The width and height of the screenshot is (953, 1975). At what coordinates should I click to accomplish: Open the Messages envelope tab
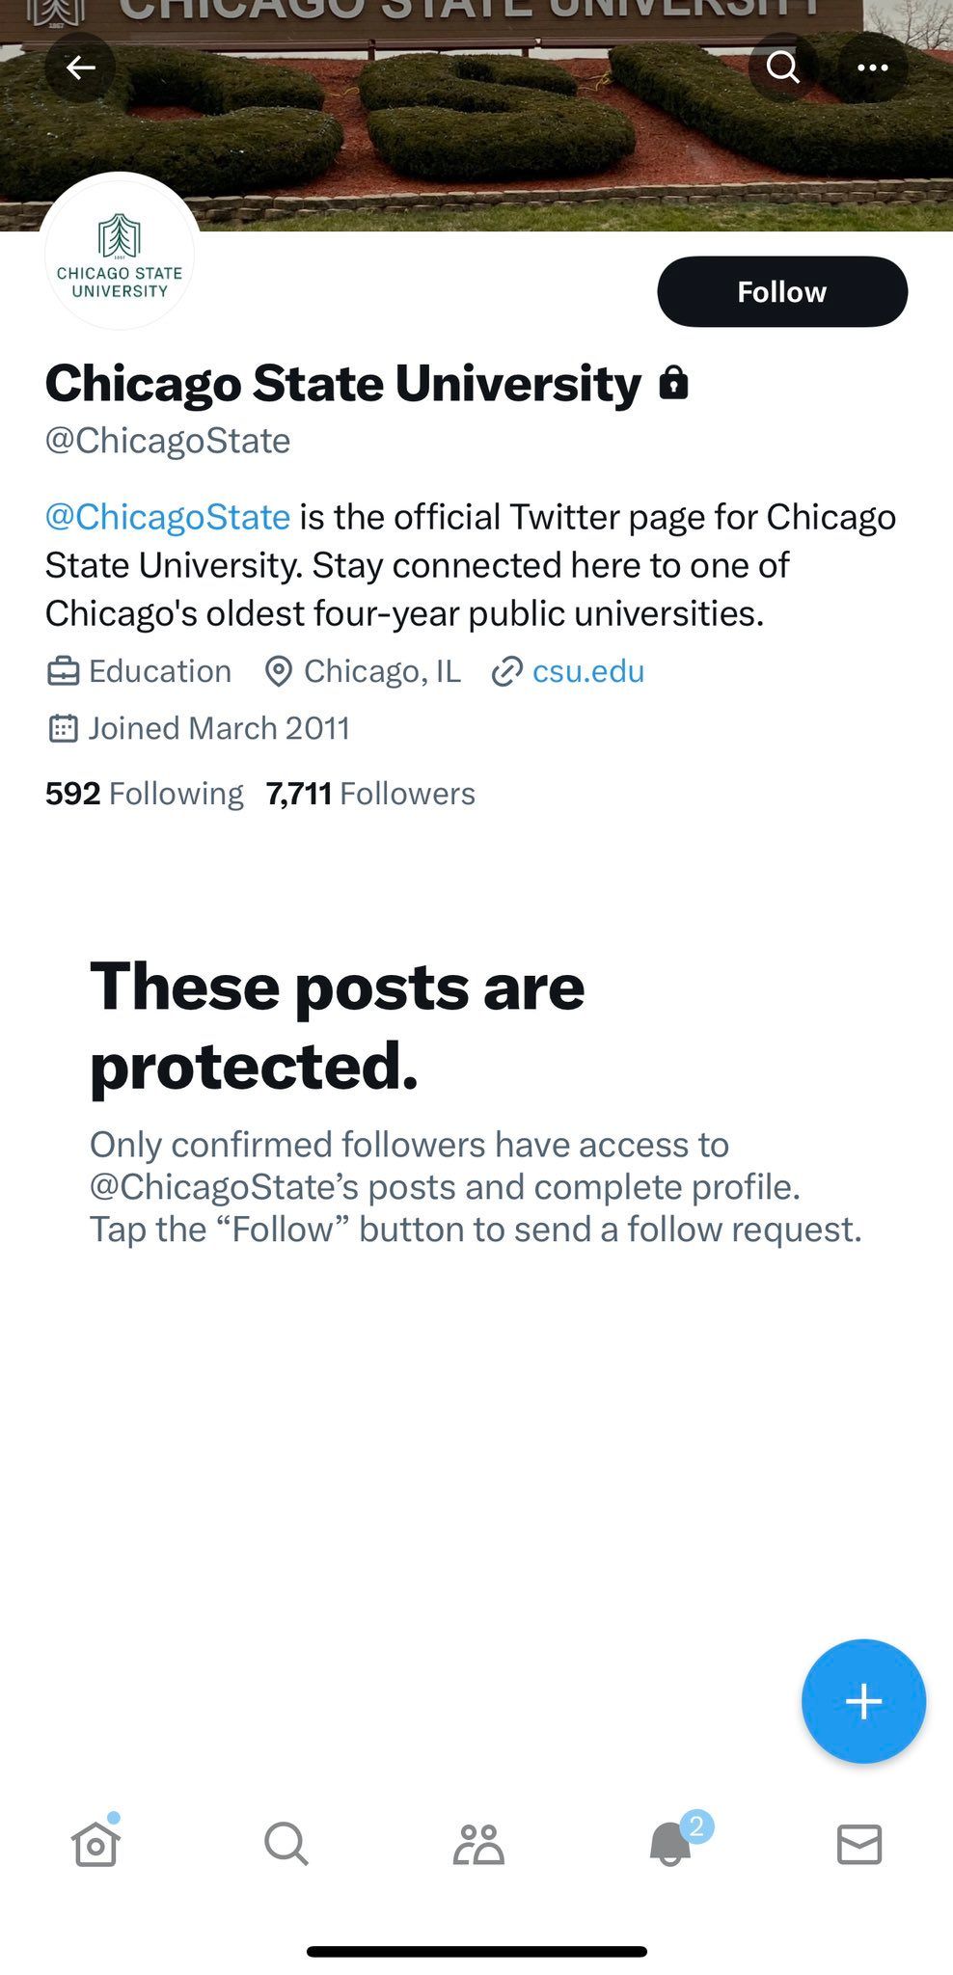(859, 1845)
